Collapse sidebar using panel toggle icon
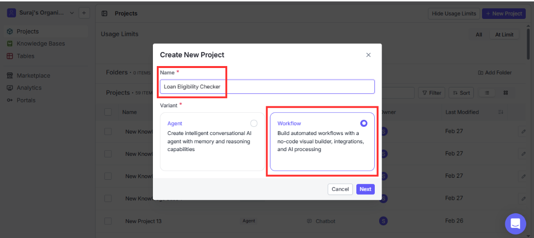The width and height of the screenshot is (534, 238). pos(104,14)
